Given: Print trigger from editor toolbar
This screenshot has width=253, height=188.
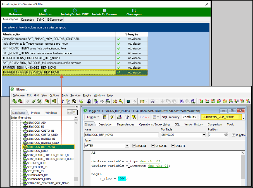Looking at the screenshot, I should tap(119, 117).
